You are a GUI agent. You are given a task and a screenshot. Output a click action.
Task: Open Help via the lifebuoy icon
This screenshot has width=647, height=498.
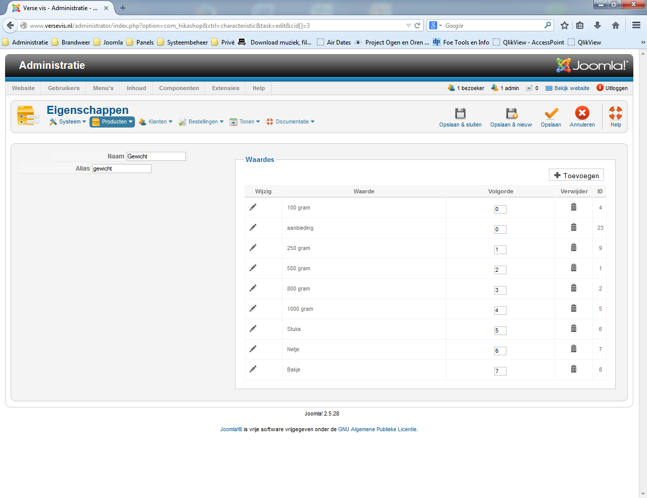coord(616,113)
